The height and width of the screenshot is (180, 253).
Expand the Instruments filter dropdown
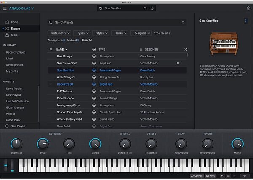pos(59,33)
